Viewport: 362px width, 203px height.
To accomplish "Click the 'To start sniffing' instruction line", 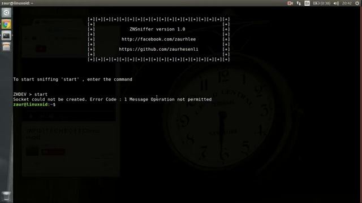I will pyautogui.click(x=73, y=80).
